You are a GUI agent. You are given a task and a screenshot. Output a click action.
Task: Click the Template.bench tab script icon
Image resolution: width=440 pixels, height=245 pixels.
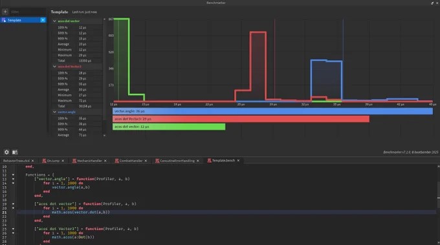coord(210,161)
